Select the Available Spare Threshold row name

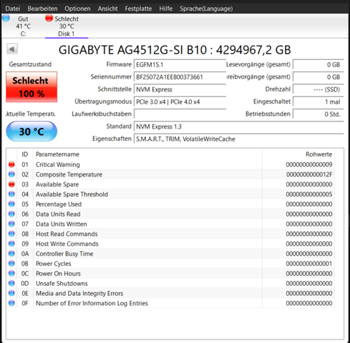[72, 194]
